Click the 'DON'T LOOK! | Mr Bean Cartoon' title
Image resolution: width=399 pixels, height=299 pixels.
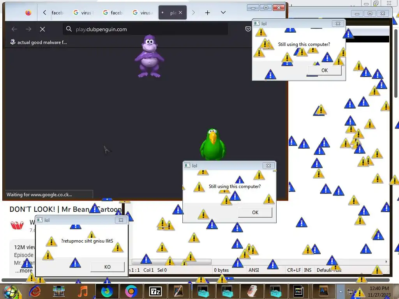(x=65, y=209)
